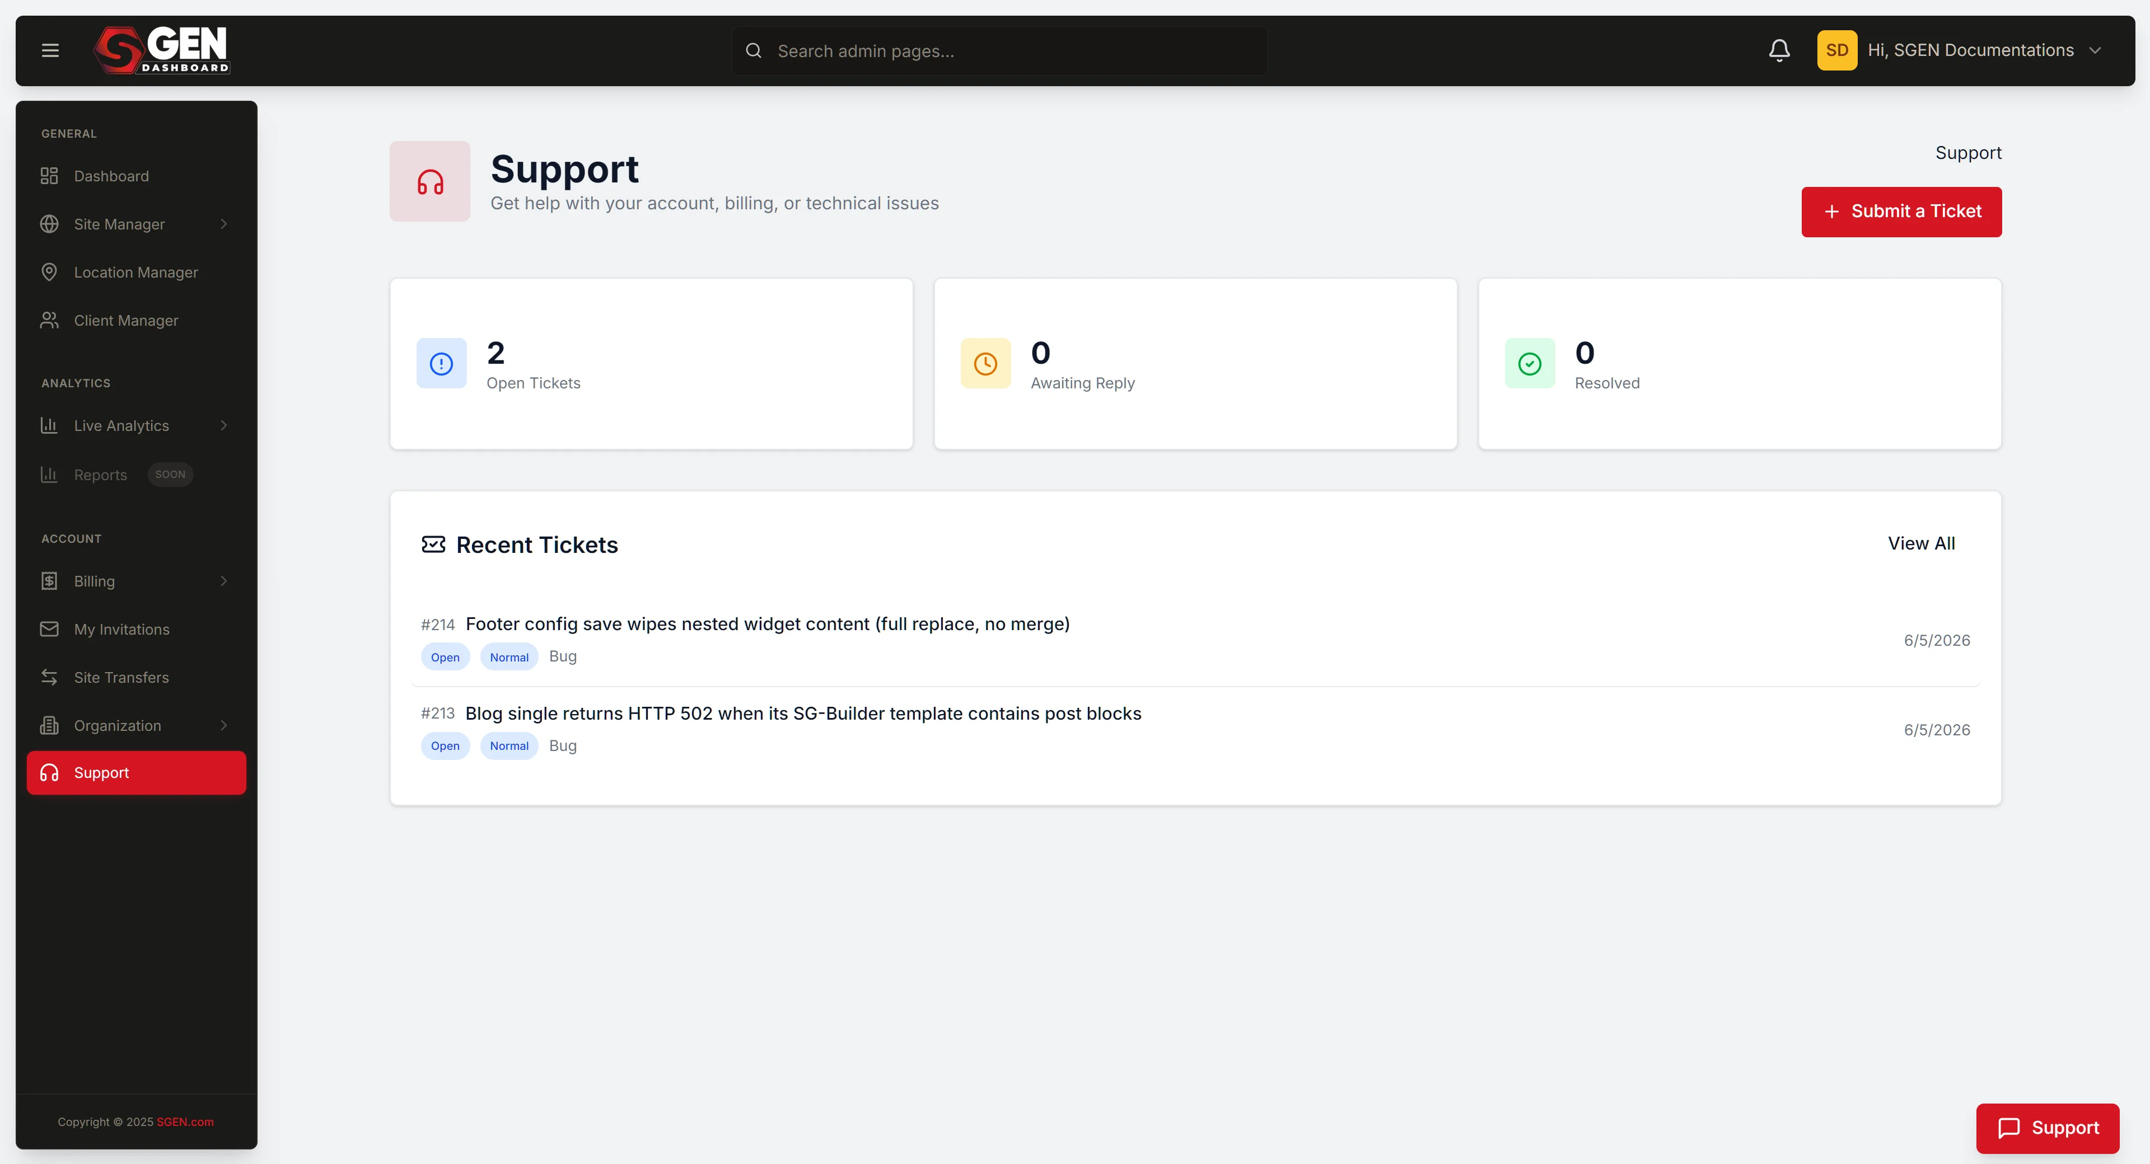This screenshot has height=1164, width=2150.
Task: Click the Awaiting Reply clock icon
Action: pos(985,364)
